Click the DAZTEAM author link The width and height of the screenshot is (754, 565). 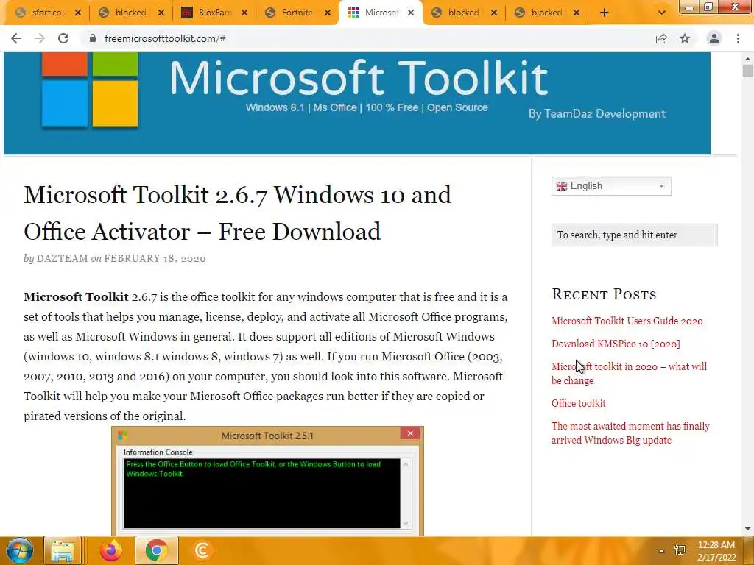pos(63,258)
